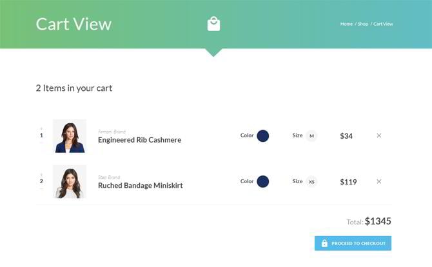
Task: Select size XS badge for Bandage Miniskirt
Action: [311, 181]
